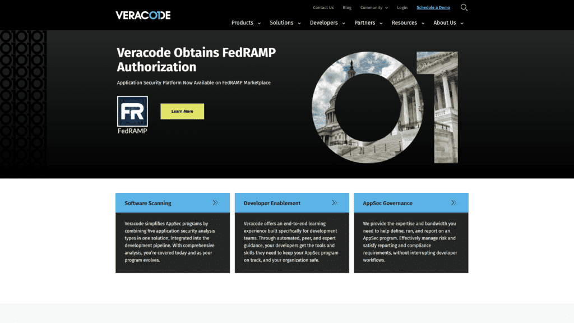The width and height of the screenshot is (574, 323).
Task: Click the 'Veracode simplifies AppSec programs' description
Action: pyautogui.click(x=170, y=242)
